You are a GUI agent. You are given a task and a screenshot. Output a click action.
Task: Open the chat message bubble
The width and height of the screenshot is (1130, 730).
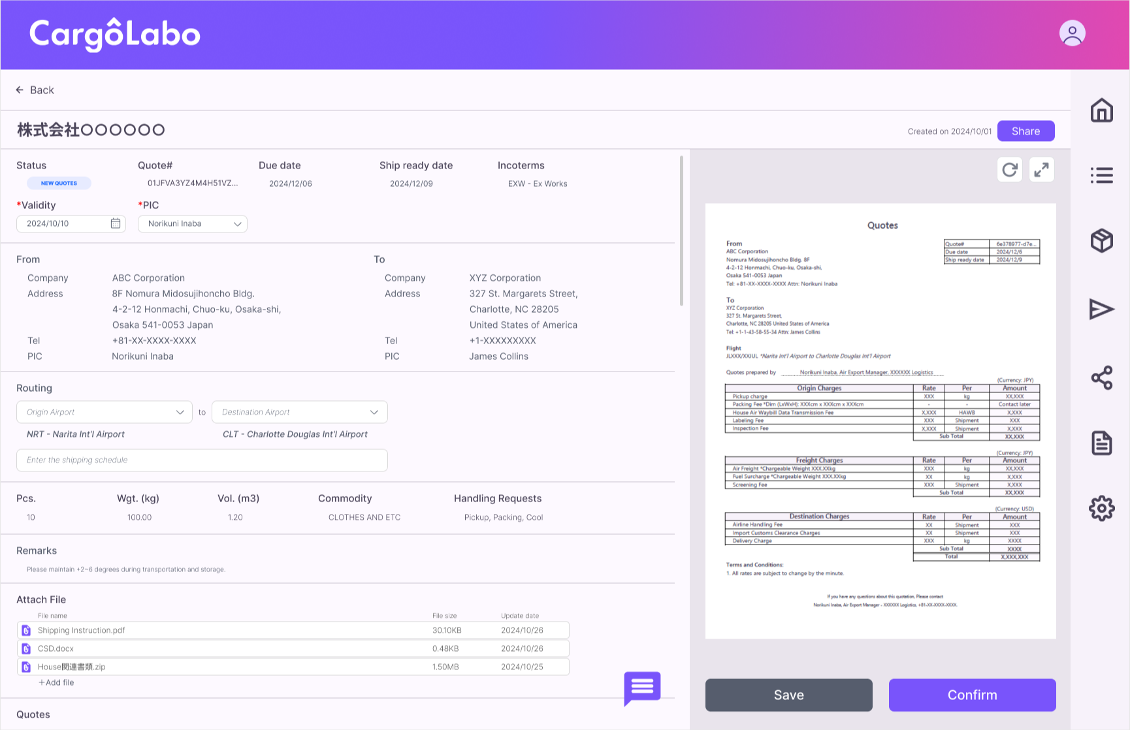coord(642,687)
